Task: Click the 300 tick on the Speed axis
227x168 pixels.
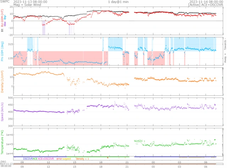Action: [x=10, y=126]
